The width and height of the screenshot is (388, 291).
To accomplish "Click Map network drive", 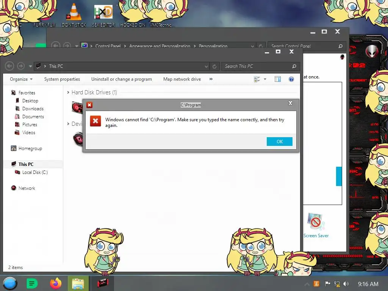I will point(182,79).
